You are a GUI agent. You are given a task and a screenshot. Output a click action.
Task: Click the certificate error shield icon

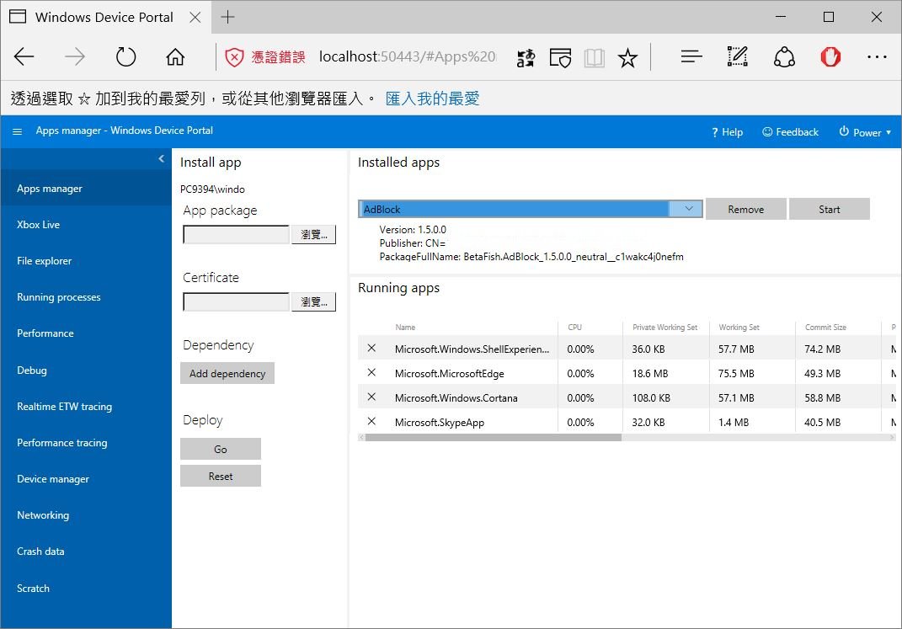tap(234, 57)
